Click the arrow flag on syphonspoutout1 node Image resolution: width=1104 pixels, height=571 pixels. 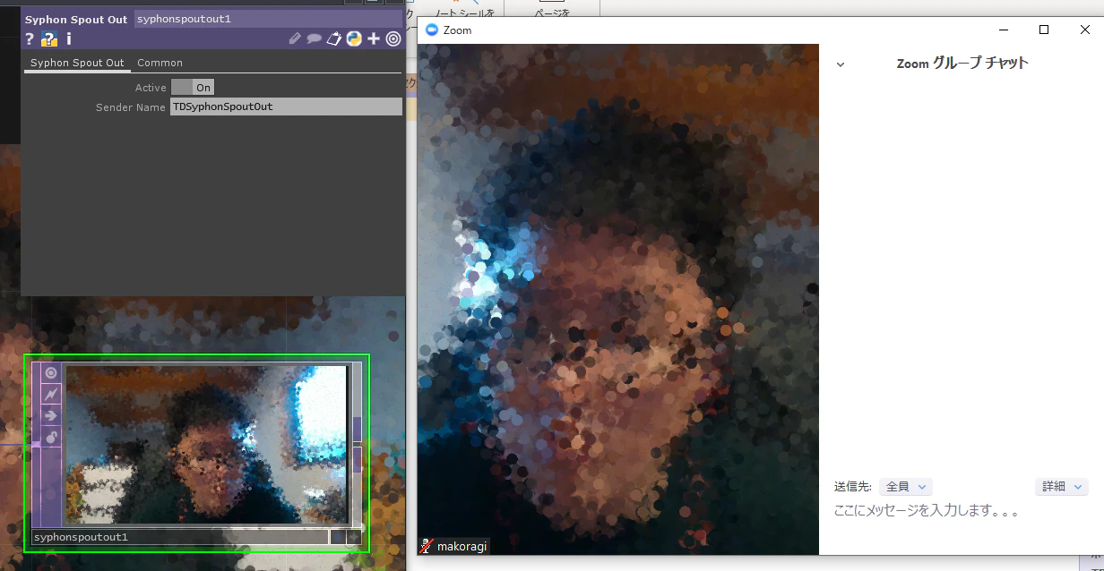click(51, 415)
